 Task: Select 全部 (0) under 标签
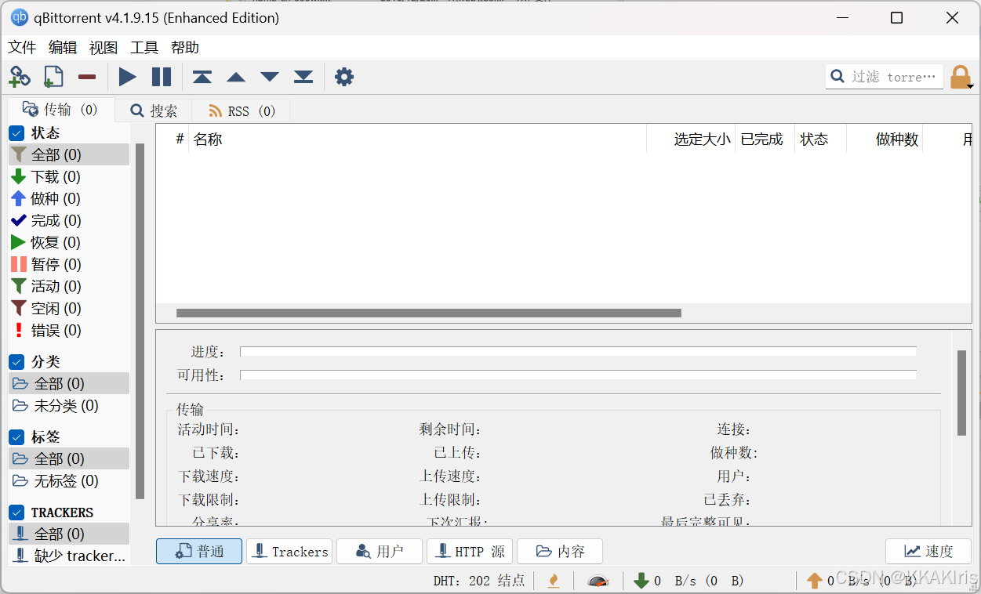[x=69, y=459]
